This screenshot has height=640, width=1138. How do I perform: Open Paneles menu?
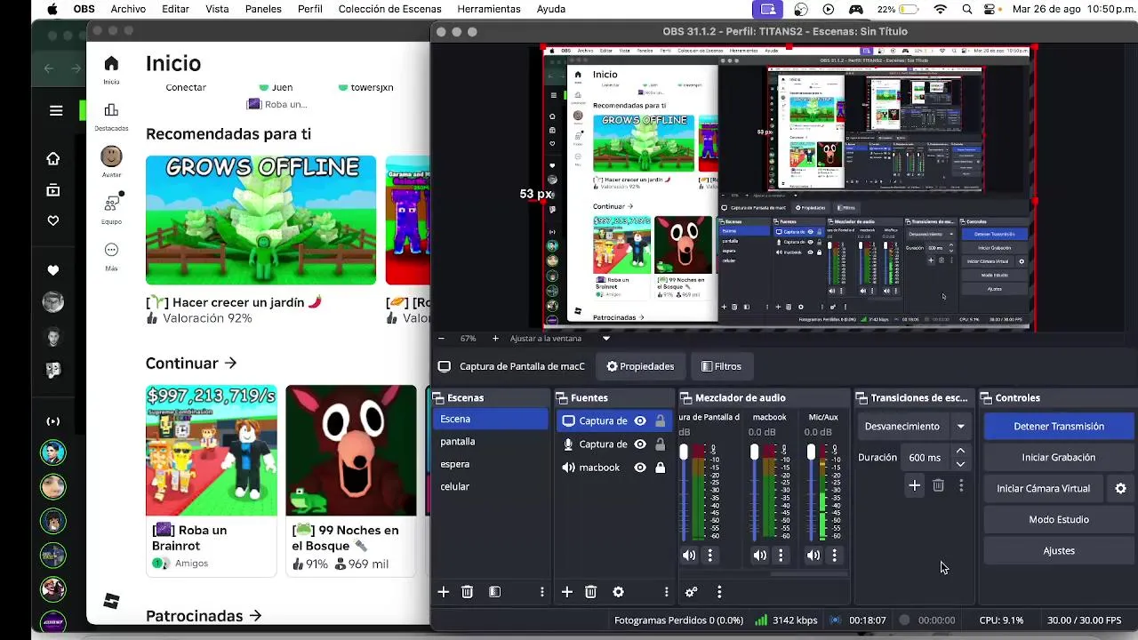tap(263, 9)
